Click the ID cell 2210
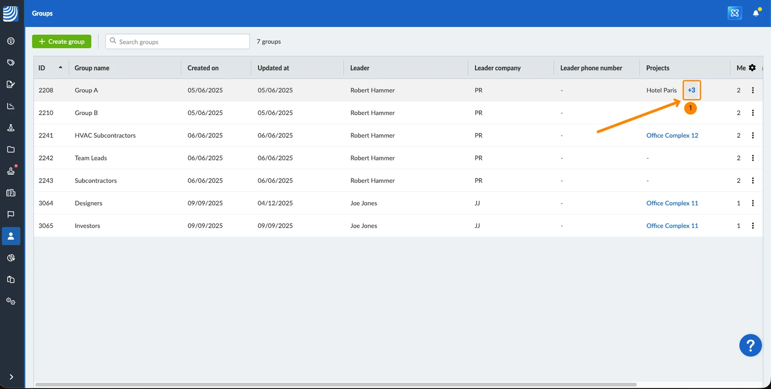 [46, 113]
